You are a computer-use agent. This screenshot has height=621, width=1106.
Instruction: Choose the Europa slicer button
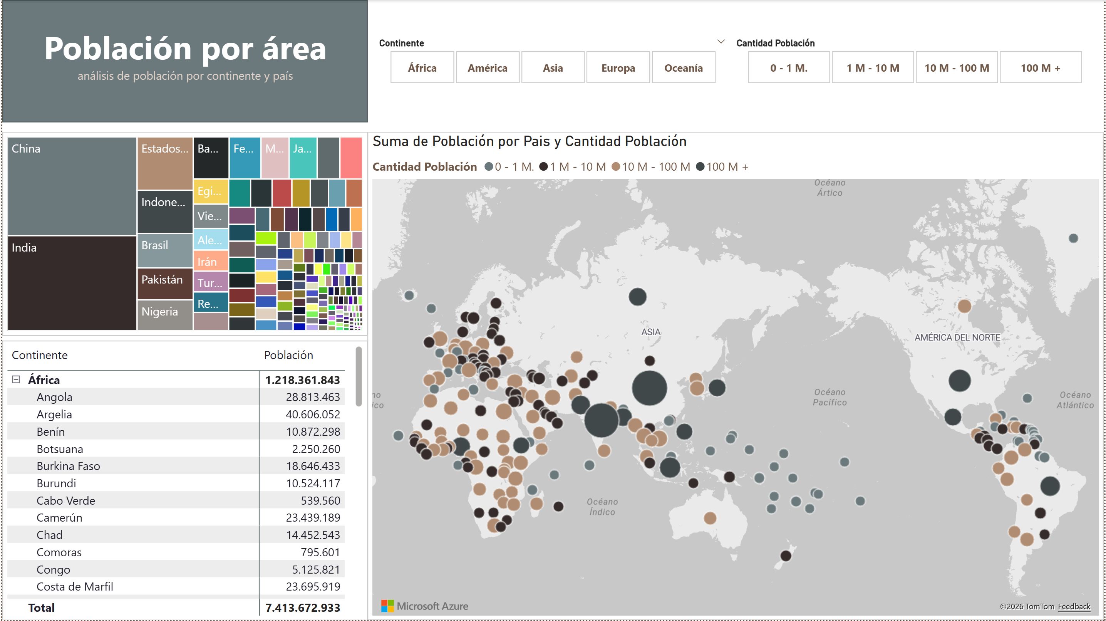click(x=617, y=68)
